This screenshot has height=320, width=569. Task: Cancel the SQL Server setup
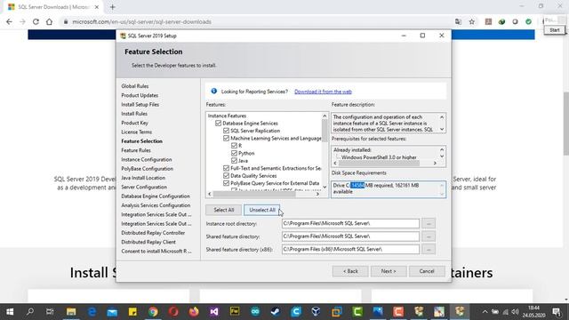[x=427, y=271]
